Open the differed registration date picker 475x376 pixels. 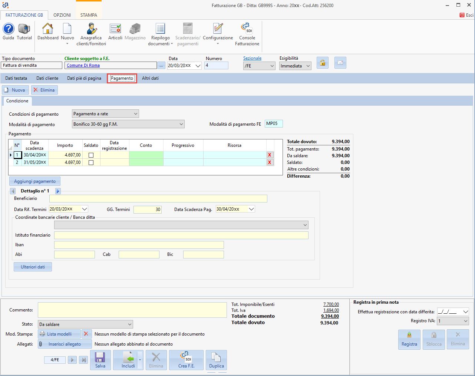(x=466, y=312)
